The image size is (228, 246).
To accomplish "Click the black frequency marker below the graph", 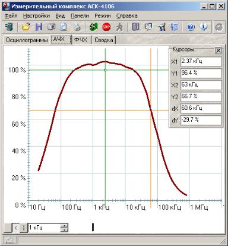I will (93, 227).
